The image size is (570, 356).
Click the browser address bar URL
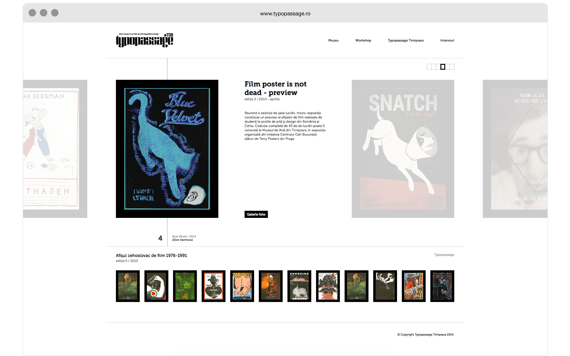click(285, 14)
